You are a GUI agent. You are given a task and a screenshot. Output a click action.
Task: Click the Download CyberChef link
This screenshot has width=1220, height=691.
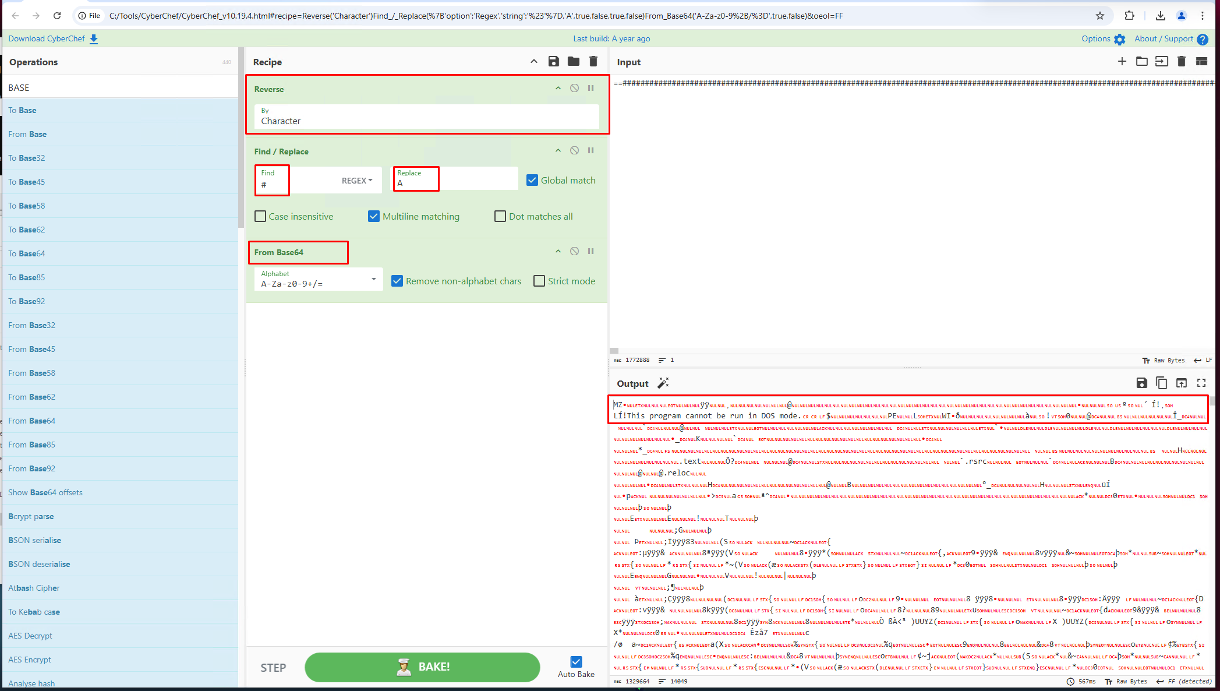(53, 39)
